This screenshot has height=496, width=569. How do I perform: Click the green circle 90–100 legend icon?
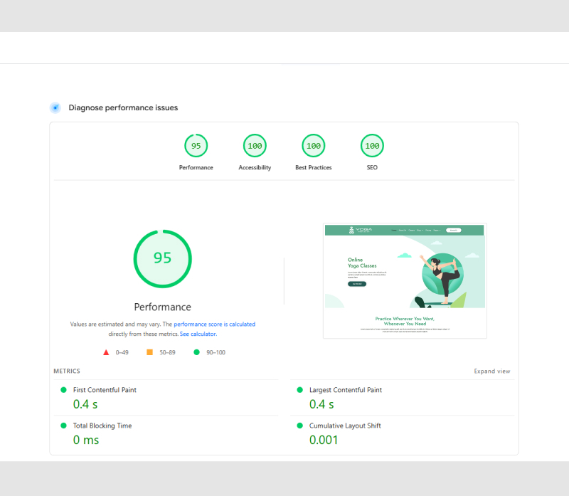(196, 352)
